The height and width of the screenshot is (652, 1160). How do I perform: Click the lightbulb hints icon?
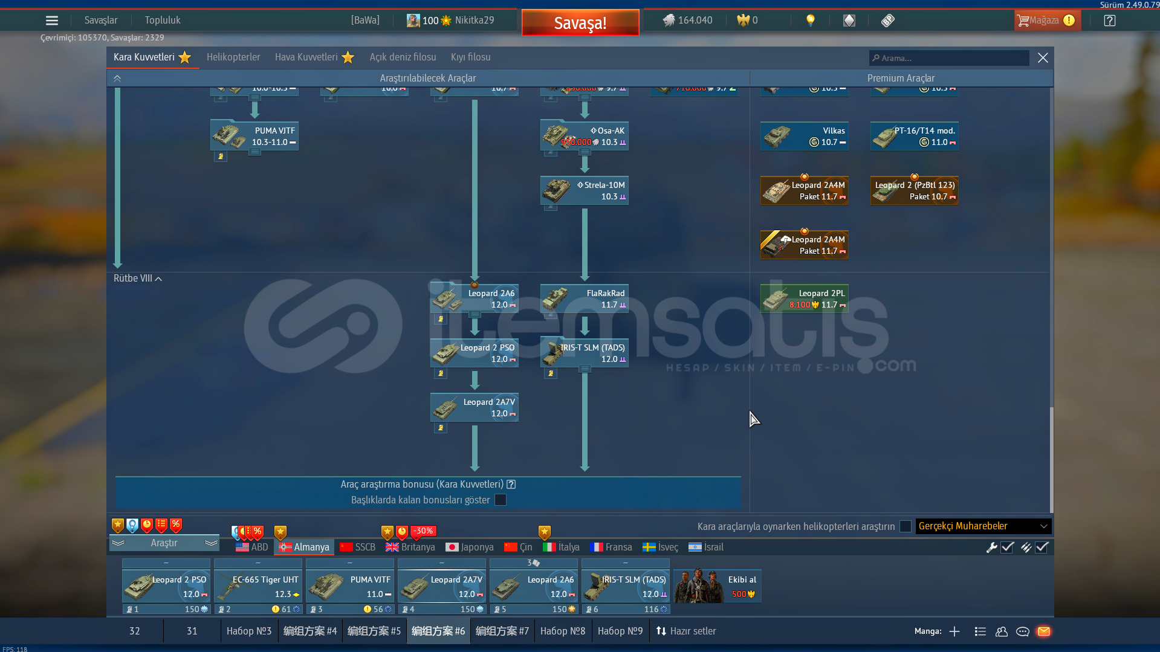coord(811,21)
